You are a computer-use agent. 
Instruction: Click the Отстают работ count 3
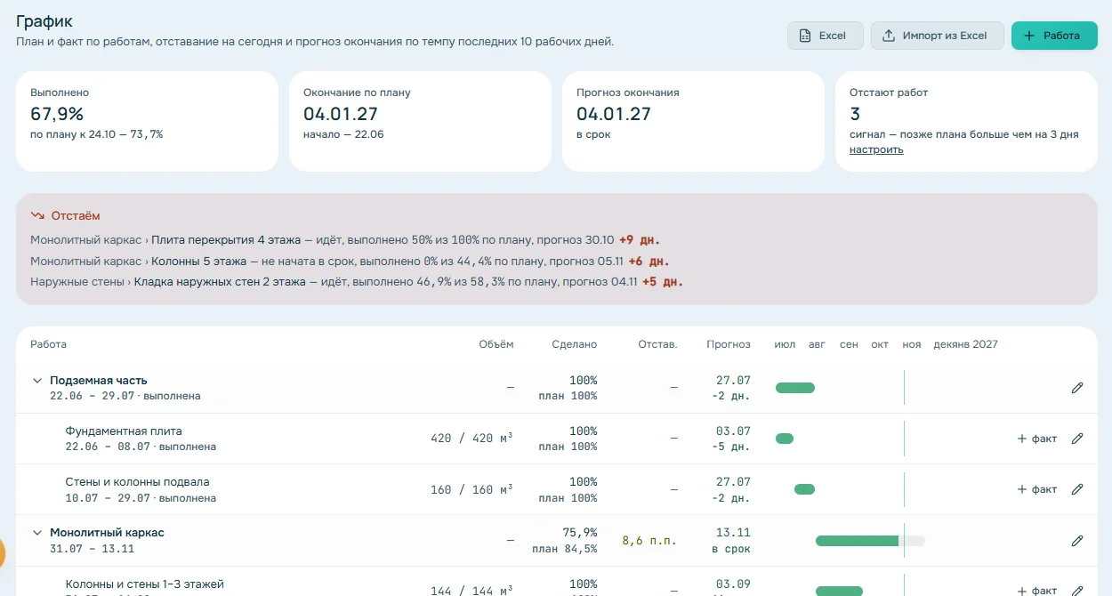[855, 114]
